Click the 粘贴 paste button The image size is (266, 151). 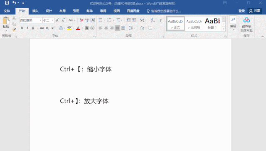click(6, 23)
